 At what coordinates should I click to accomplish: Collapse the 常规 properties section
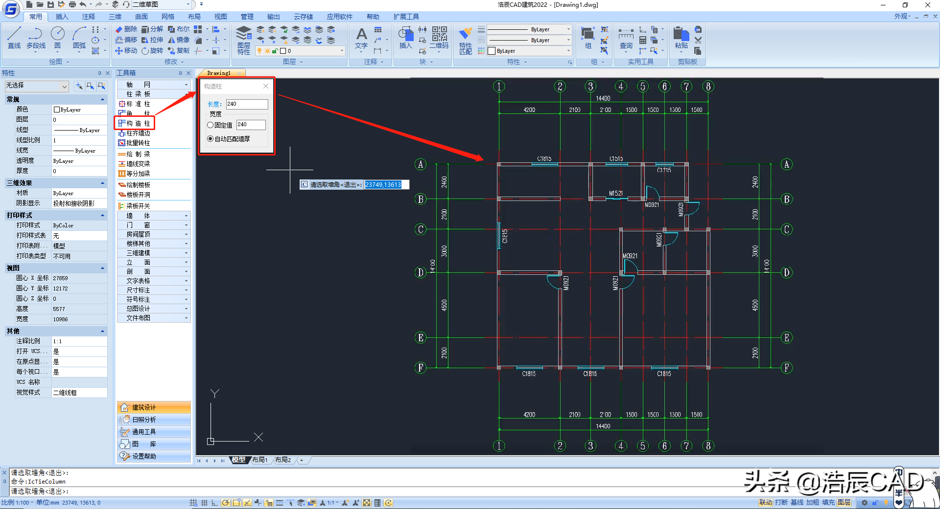click(103, 100)
